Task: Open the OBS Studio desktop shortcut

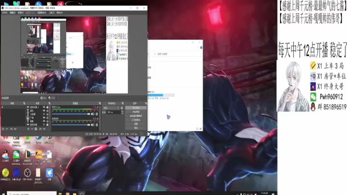Action: pyautogui.click(x=27, y=175)
